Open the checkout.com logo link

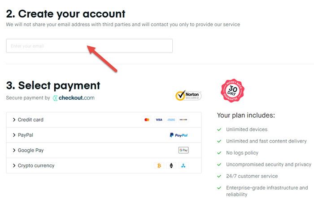pyautogui.click(x=74, y=98)
